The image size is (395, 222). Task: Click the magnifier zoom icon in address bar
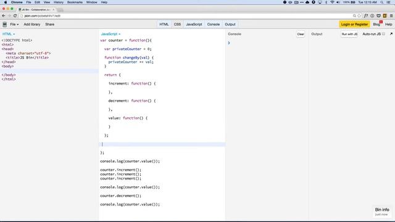354,15
